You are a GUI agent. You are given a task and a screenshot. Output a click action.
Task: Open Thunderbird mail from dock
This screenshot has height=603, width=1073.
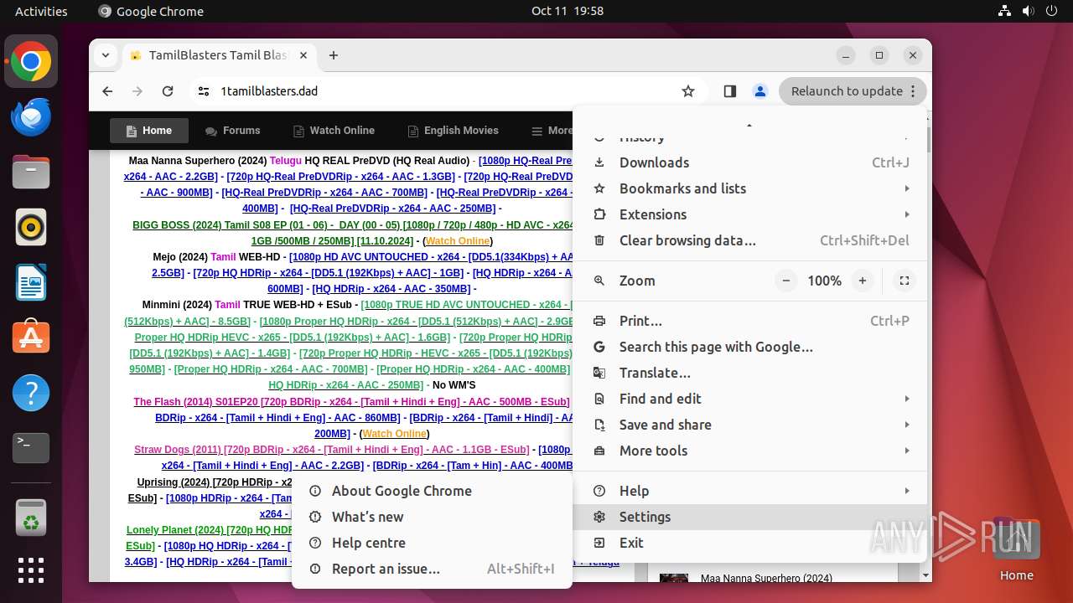click(31, 117)
